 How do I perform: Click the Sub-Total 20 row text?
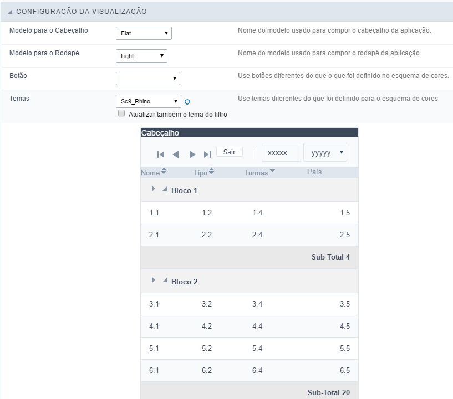[329, 393]
